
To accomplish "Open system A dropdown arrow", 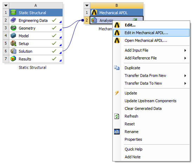I will point(6,6).
